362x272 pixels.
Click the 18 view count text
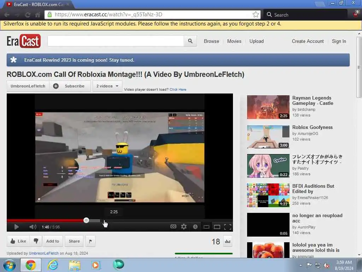point(216,242)
